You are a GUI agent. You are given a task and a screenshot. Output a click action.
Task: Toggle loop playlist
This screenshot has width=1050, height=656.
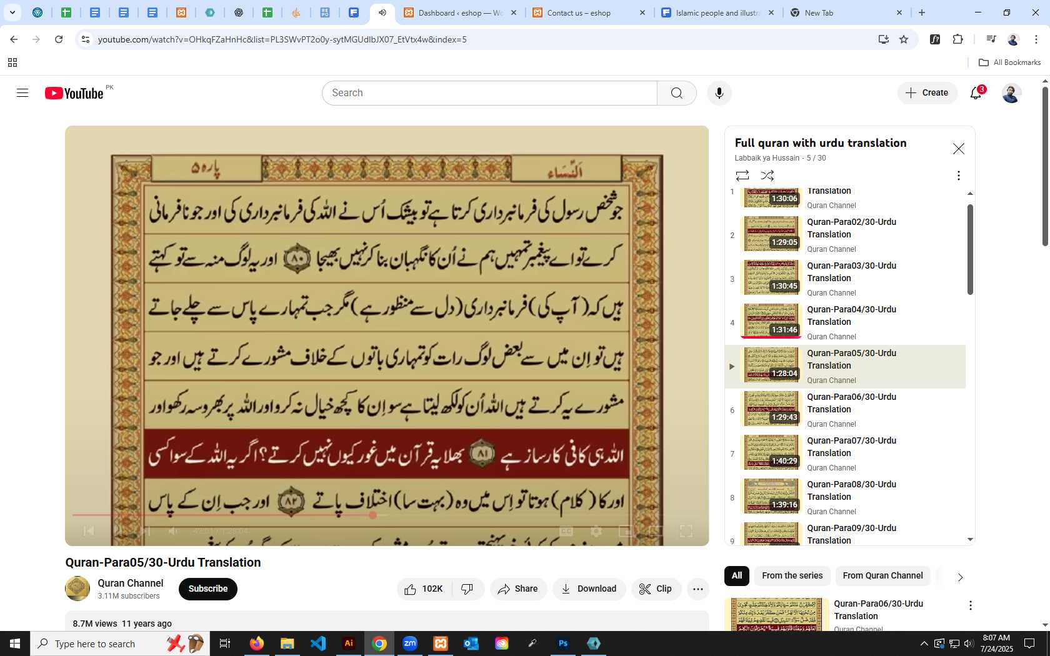742,176
